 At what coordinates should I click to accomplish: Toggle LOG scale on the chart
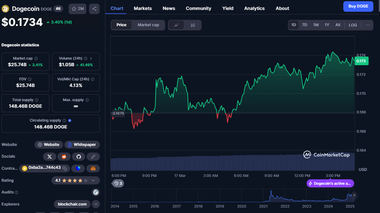click(353, 25)
